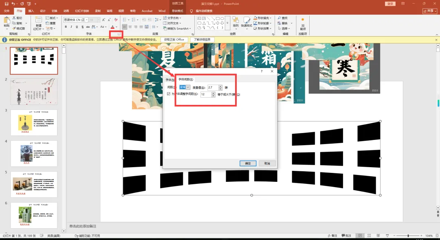Toggle Comments (批注) pane
This screenshot has width=440, height=240.
coord(346,236)
